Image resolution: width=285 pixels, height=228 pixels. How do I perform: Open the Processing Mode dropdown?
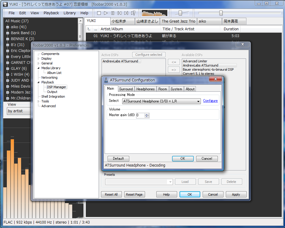coord(161,101)
